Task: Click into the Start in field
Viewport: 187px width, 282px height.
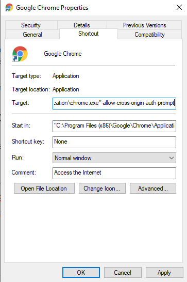Action: coord(114,126)
